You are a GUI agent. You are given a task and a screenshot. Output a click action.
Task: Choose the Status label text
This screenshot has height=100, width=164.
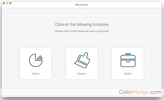(36, 74)
